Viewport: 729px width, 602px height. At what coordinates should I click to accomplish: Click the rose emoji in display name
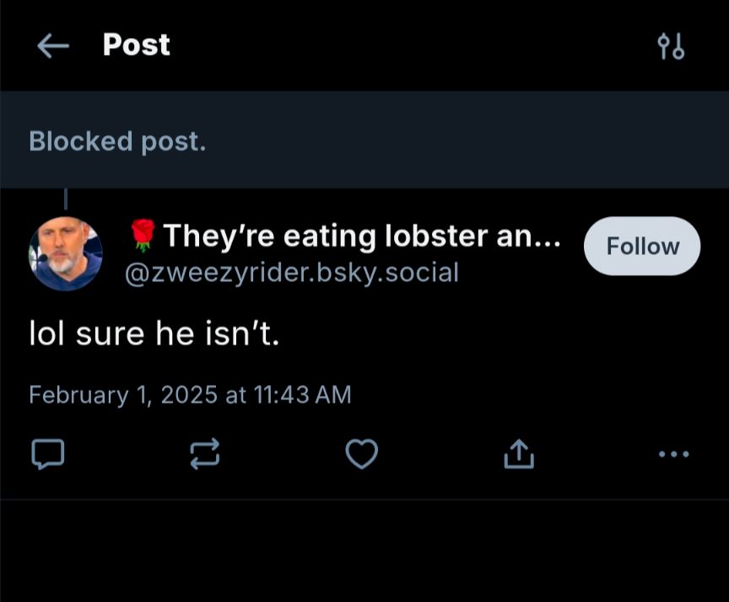(143, 236)
